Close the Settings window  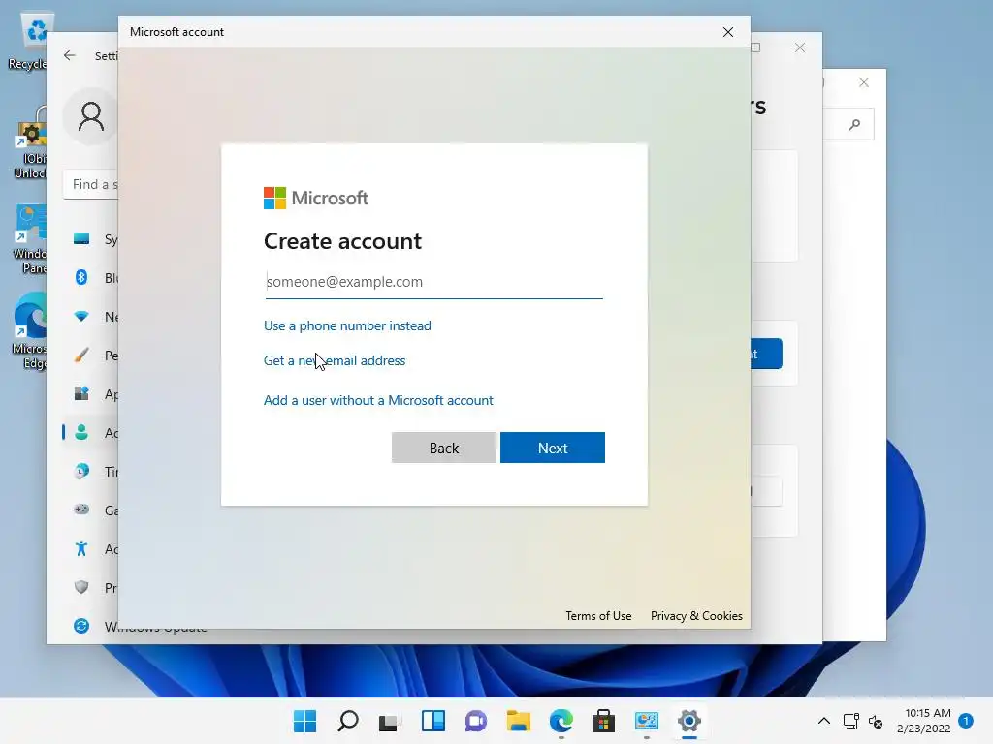coord(800,47)
